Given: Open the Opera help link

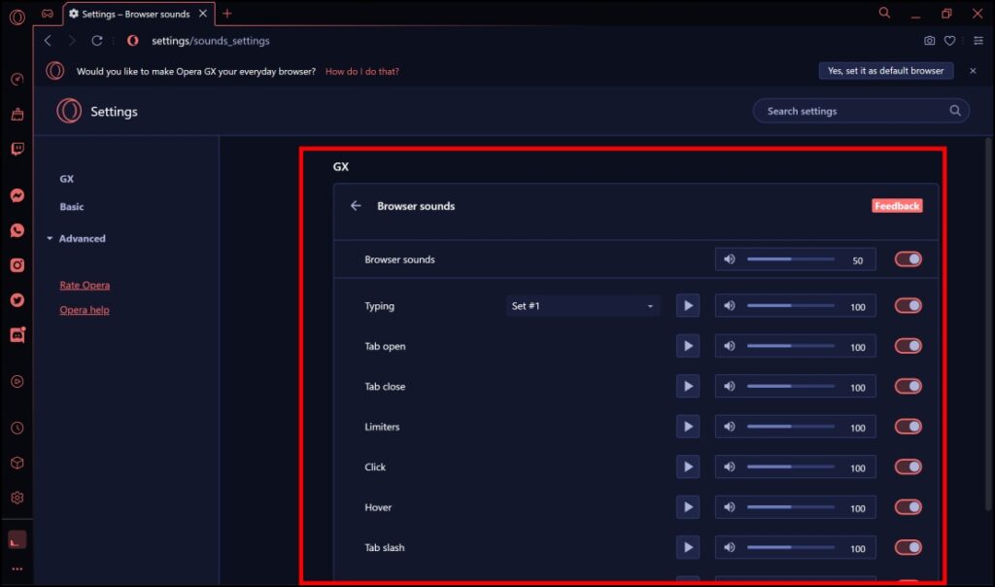Looking at the screenshot, I should click(x=85, y=310).
